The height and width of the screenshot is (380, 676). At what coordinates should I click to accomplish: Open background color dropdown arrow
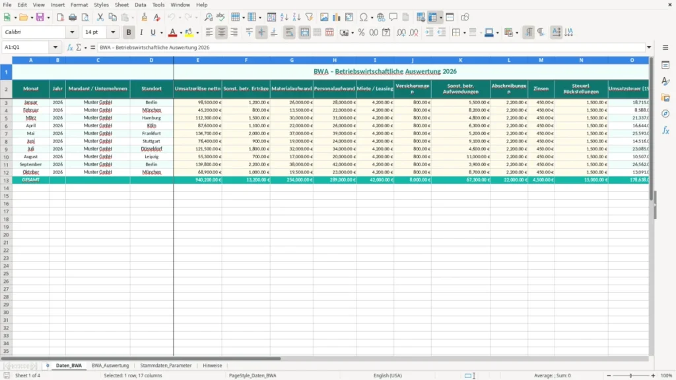click(x=197, y=33)
